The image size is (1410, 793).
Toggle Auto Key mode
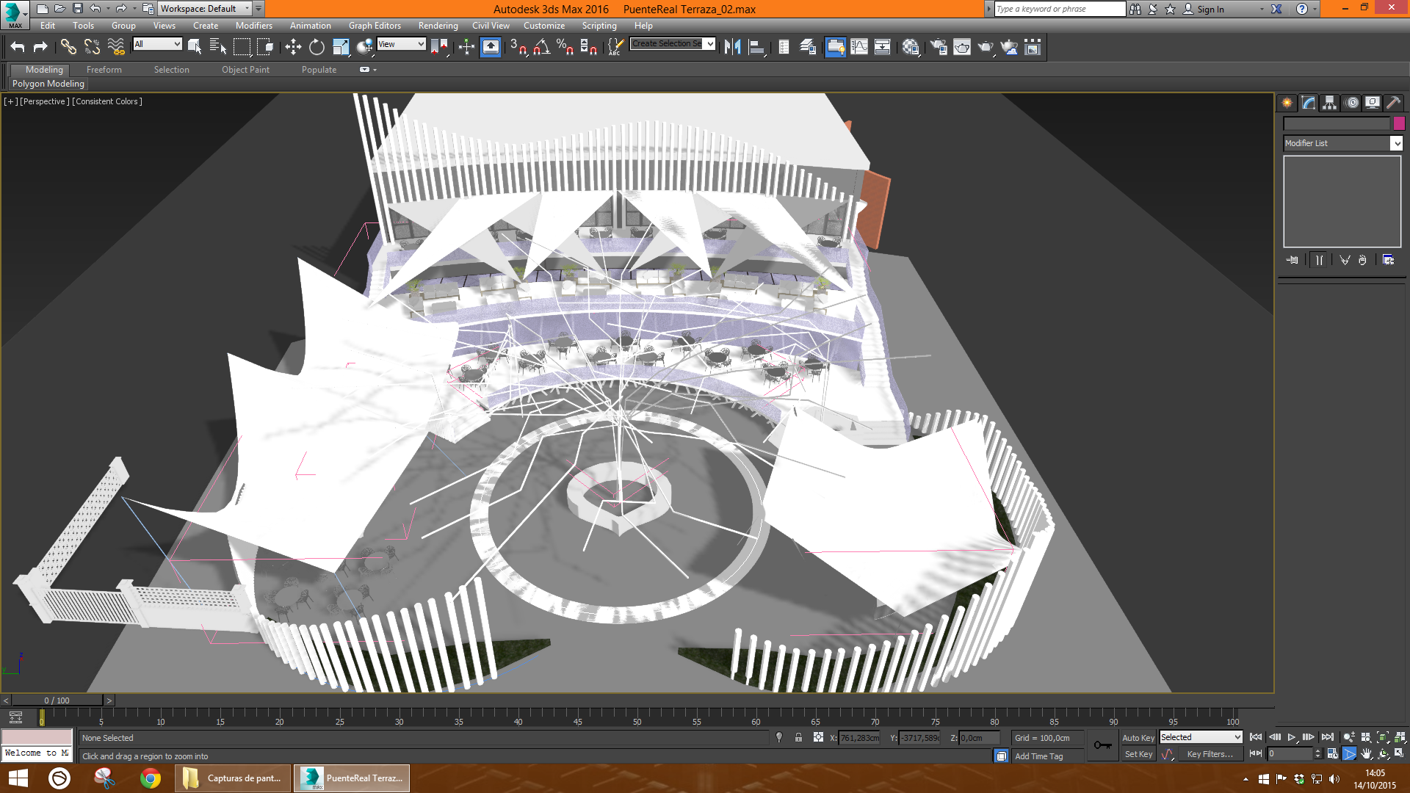(x=1138, y=737)
